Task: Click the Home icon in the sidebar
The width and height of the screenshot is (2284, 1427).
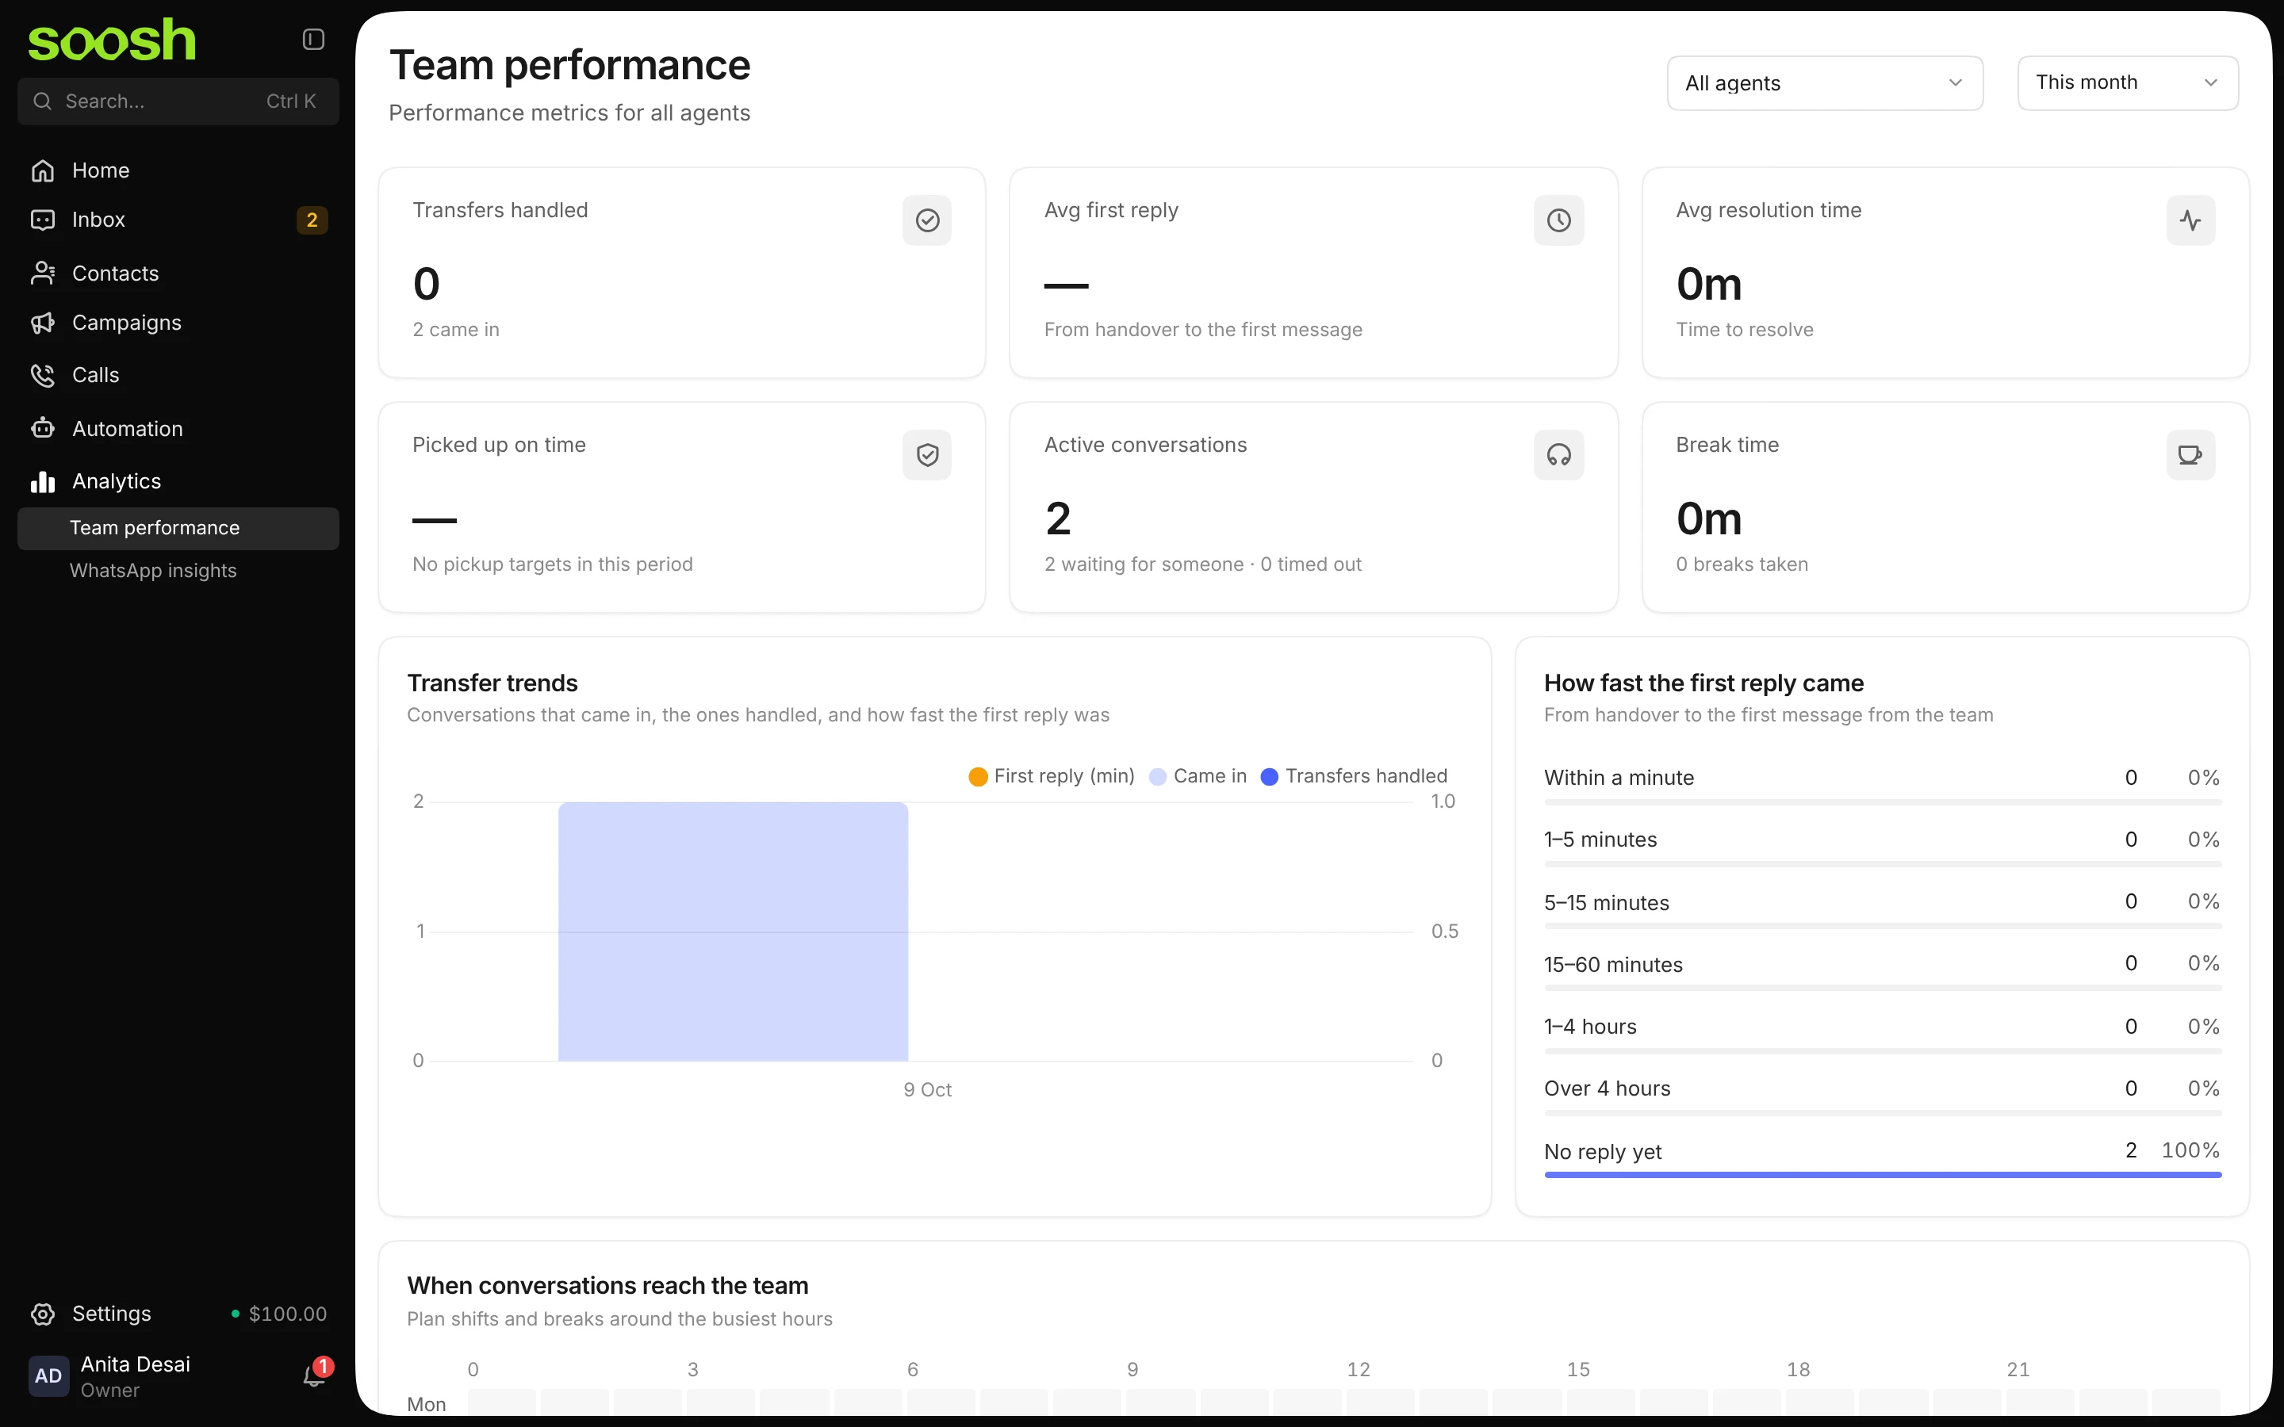Action: (x=43, y=170)
